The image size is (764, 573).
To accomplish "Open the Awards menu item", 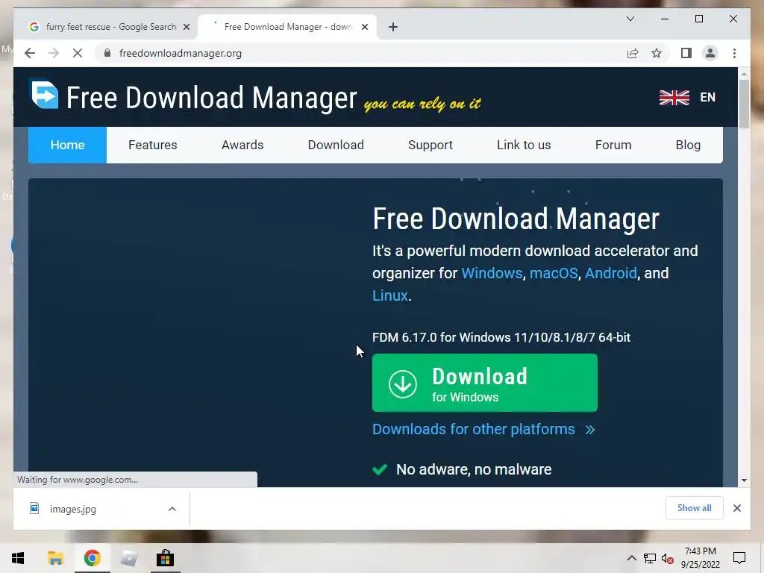I will click(242, 145).
